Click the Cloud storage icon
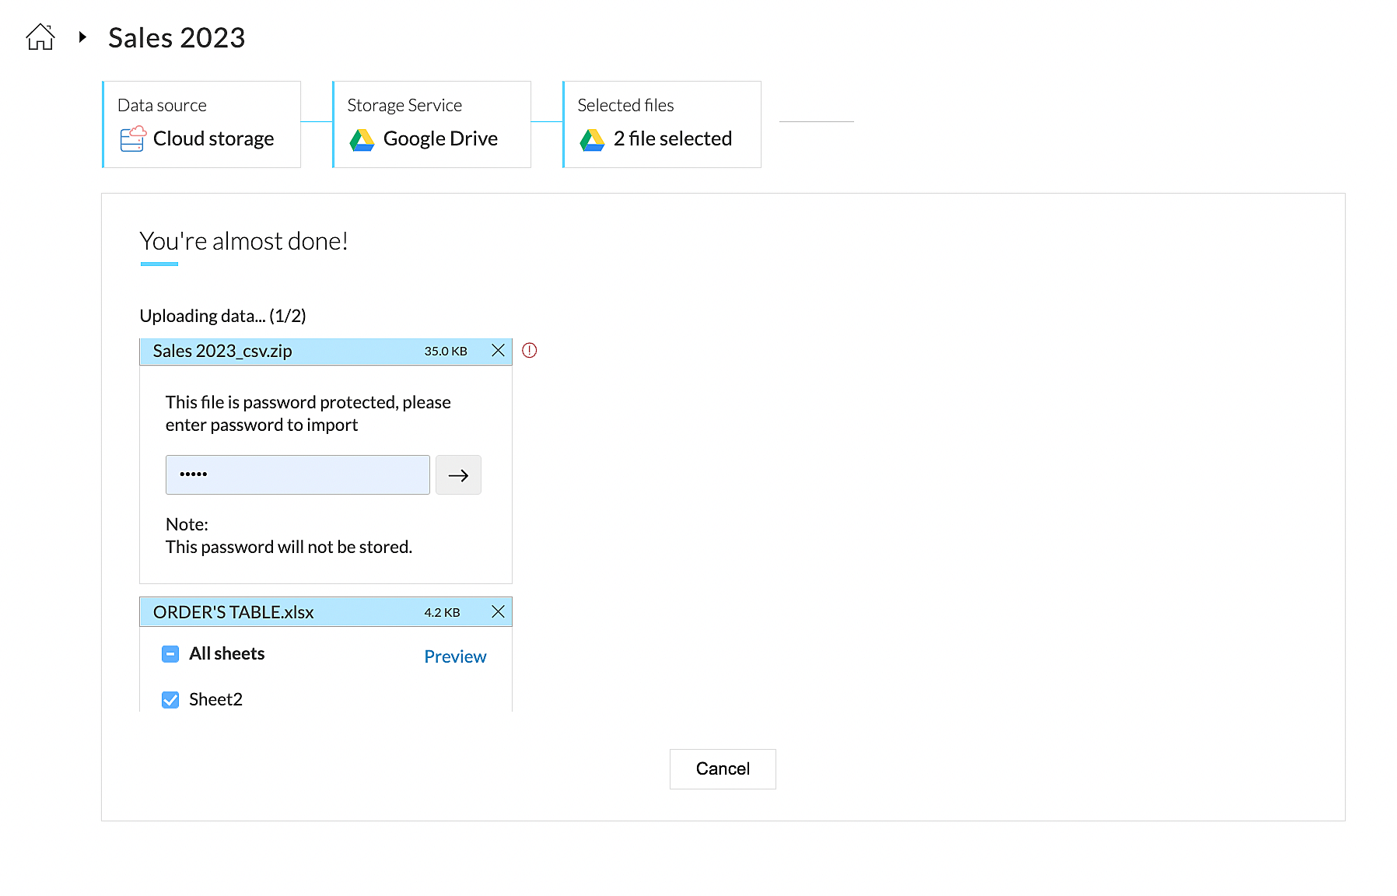Image resolution: width=1397 pixels, height=896 pixels. [132, 138]
